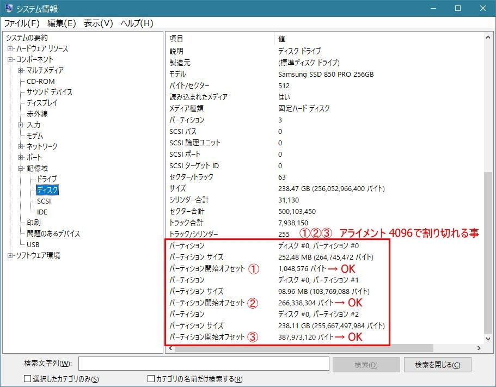Select the バイト/セクター value 512

[x=284, y=85]
